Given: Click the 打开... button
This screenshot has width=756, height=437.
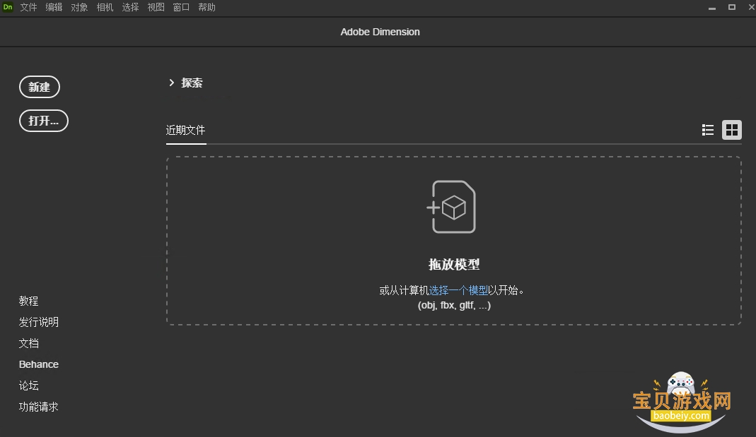Looking at the screenshot, I should click(44, 121).
